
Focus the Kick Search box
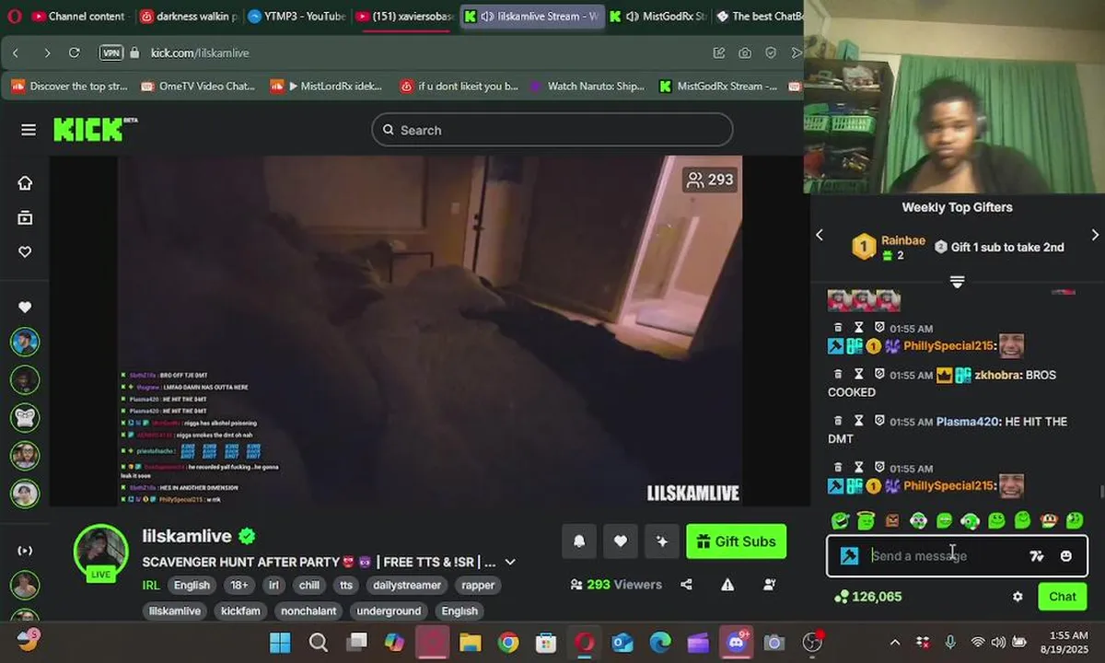552,130
